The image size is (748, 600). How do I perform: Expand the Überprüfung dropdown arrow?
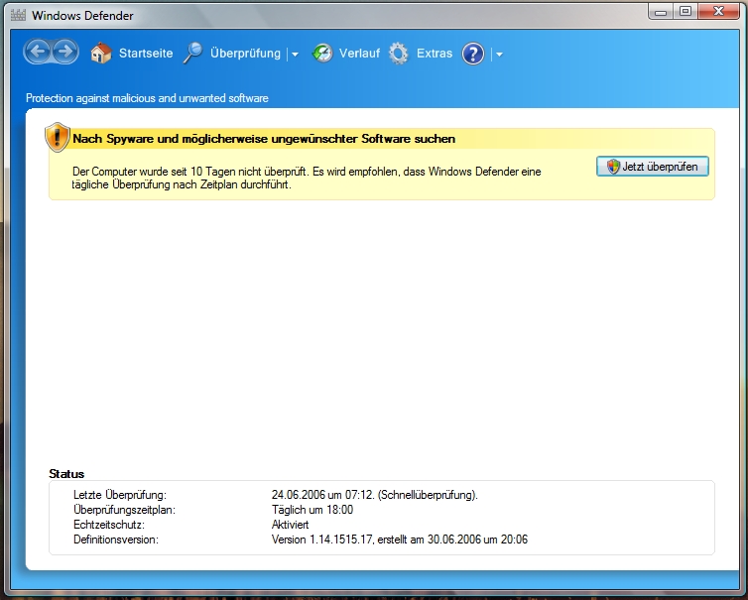click(295, 55)
